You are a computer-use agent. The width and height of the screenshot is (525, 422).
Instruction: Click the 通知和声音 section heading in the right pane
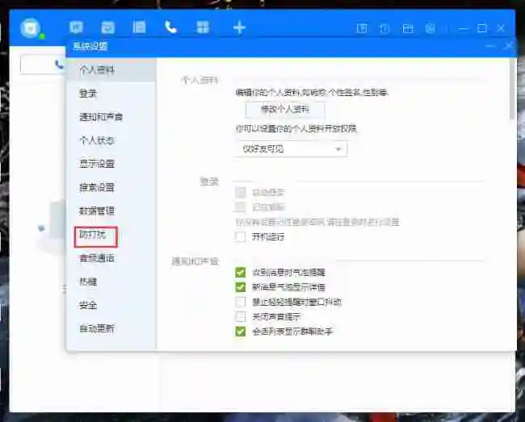(x=195, y=261)
